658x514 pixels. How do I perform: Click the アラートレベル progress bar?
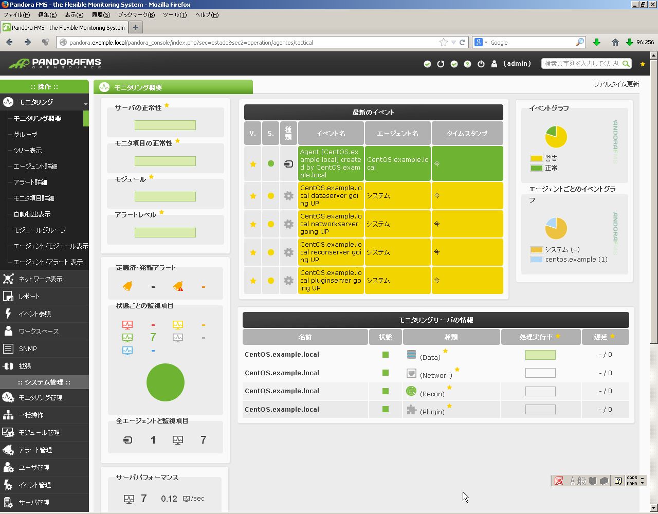165,232
